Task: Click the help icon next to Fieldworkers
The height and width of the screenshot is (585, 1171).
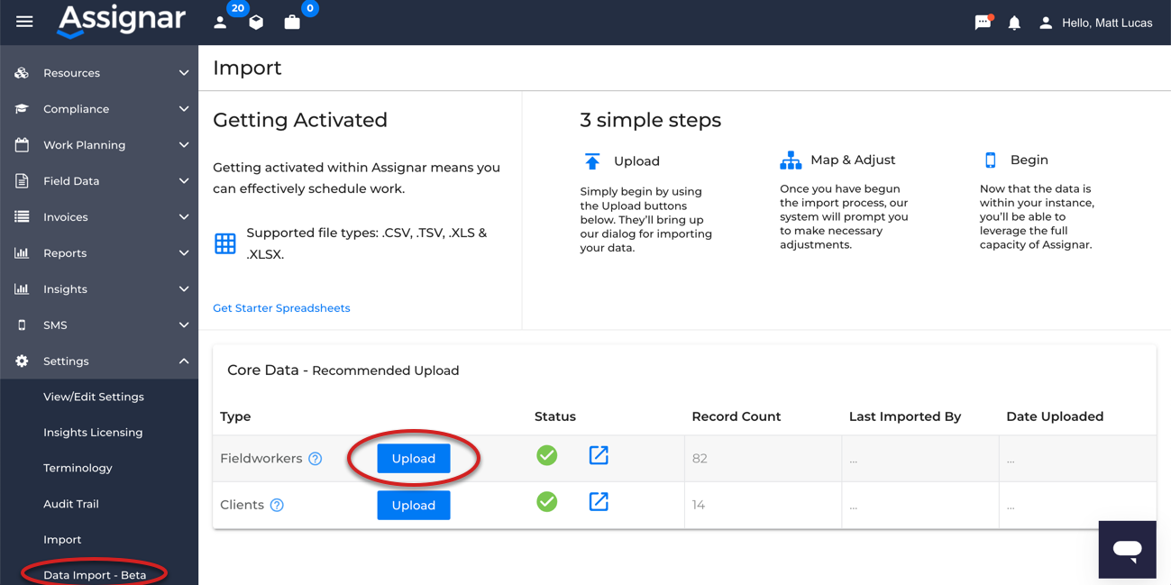Action: click(316, 459)
